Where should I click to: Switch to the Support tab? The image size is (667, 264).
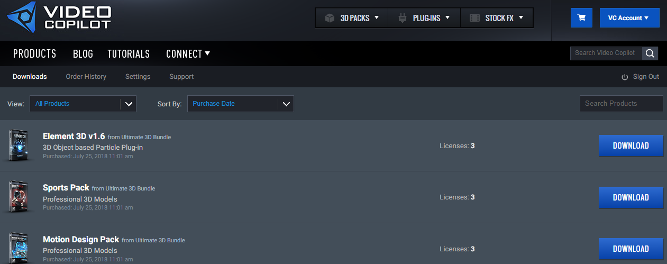[x=181, y=77]
